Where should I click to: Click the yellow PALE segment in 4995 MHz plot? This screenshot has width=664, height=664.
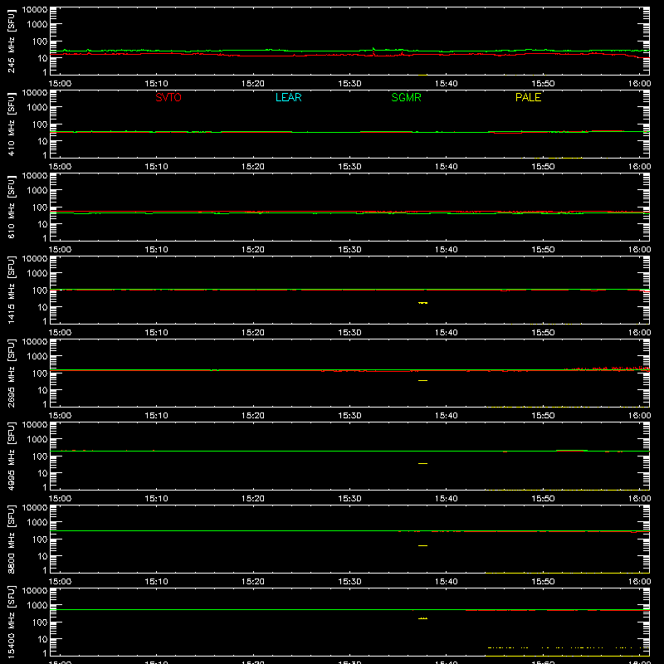422,464
